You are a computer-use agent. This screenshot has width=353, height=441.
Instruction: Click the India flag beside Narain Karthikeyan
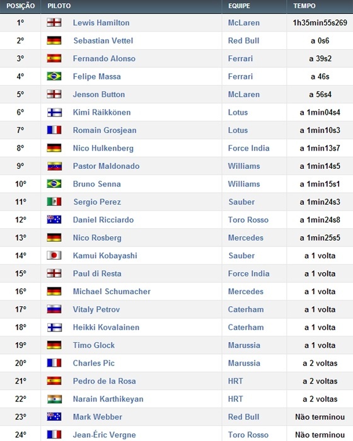tap(54, 399)
